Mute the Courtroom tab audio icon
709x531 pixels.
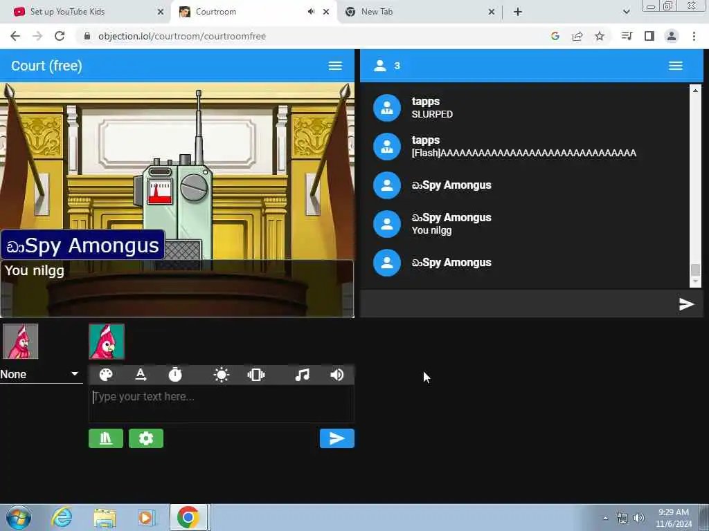point(311,12)
